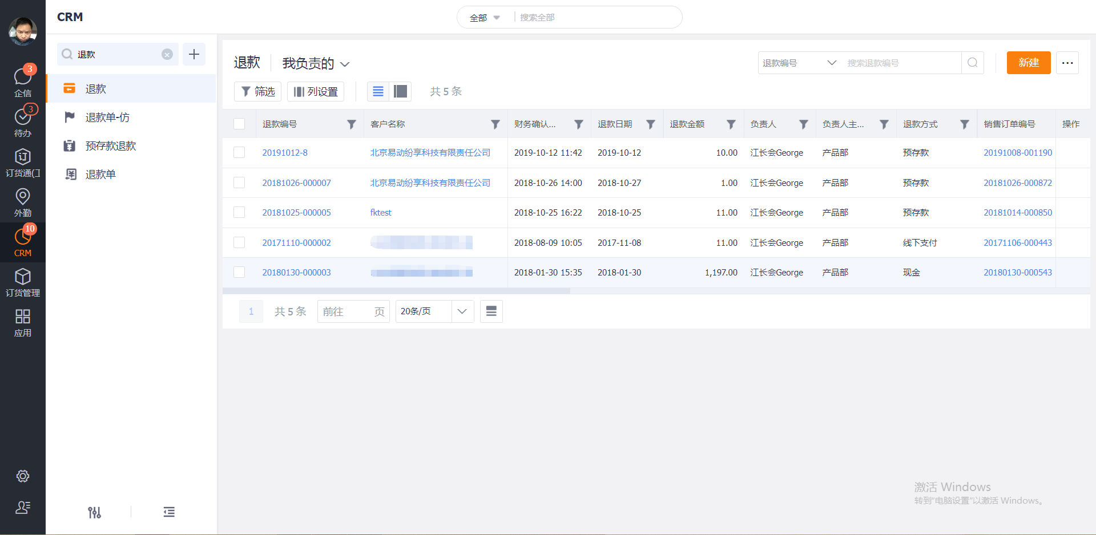Filter the 客户名称 column

(x=495, y=124)
